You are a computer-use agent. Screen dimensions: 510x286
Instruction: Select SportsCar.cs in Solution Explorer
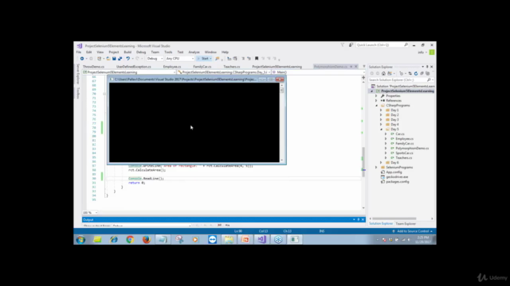coord(404,153)
